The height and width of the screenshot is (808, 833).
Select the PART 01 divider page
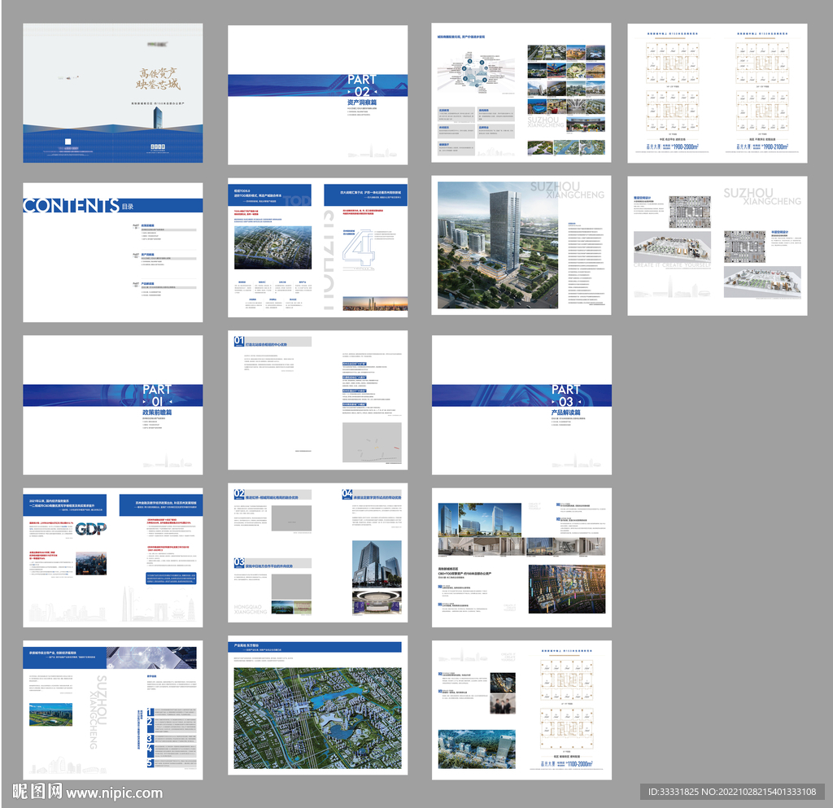tap(112, 404)
